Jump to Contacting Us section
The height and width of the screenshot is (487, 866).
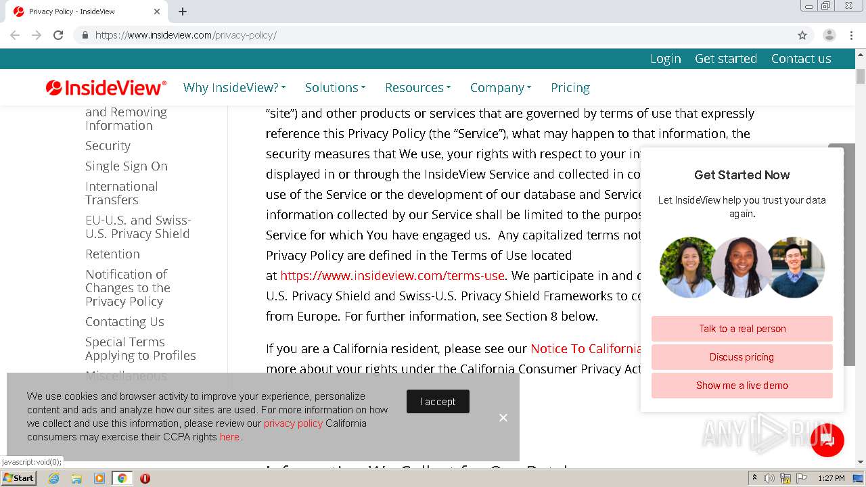point(124,321)
